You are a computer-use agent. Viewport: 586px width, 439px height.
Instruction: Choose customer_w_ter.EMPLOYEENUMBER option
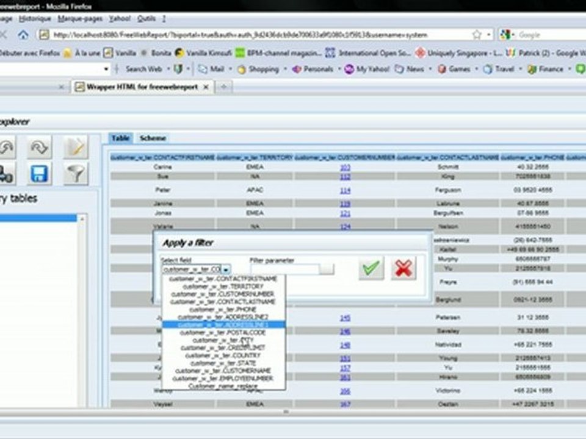tap(223, 378)
